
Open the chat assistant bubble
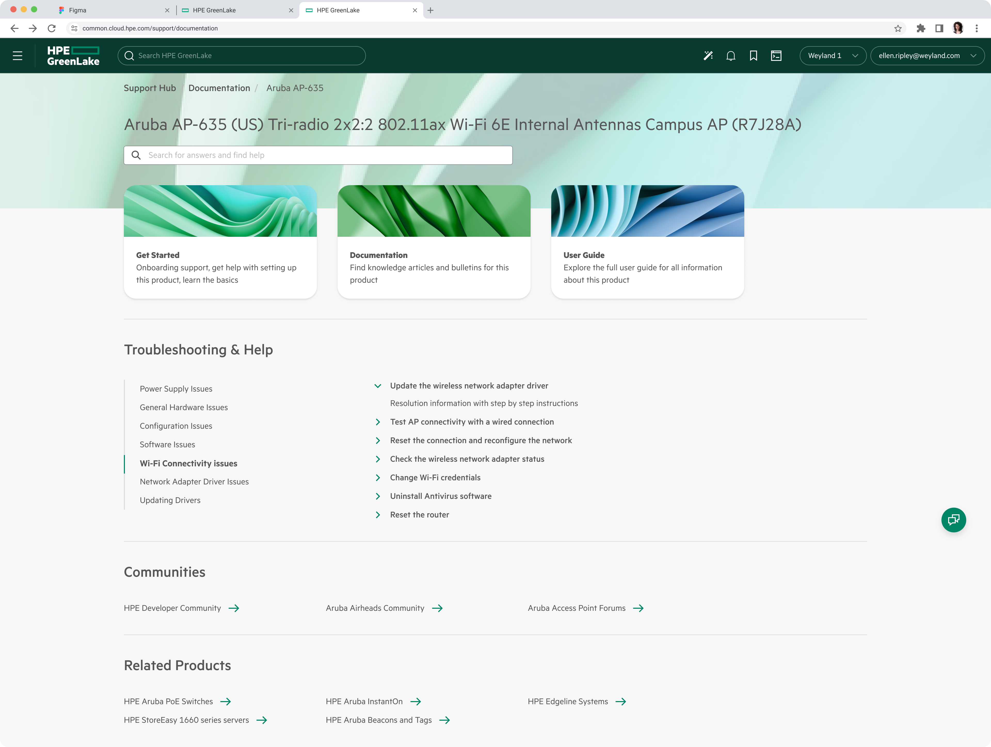954,520
